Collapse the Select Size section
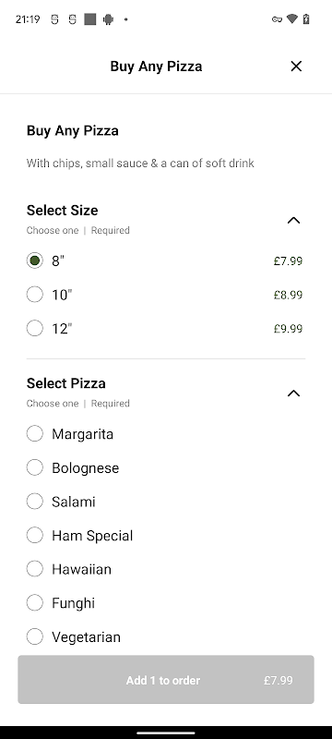Screen dimensions: 332x739 (x=293, y=220)
